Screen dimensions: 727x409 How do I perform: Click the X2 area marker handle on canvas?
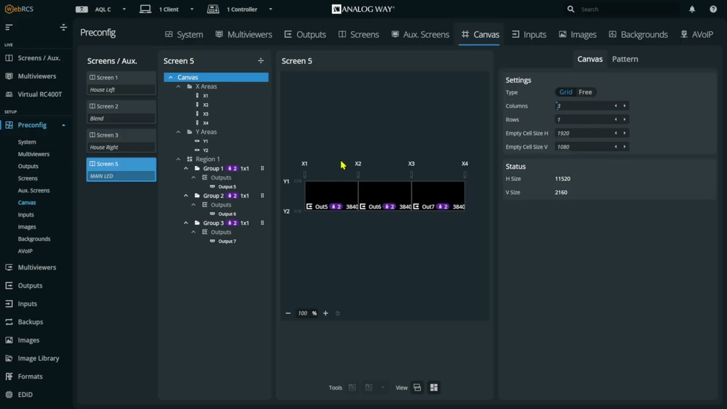[x=358, y=175]
